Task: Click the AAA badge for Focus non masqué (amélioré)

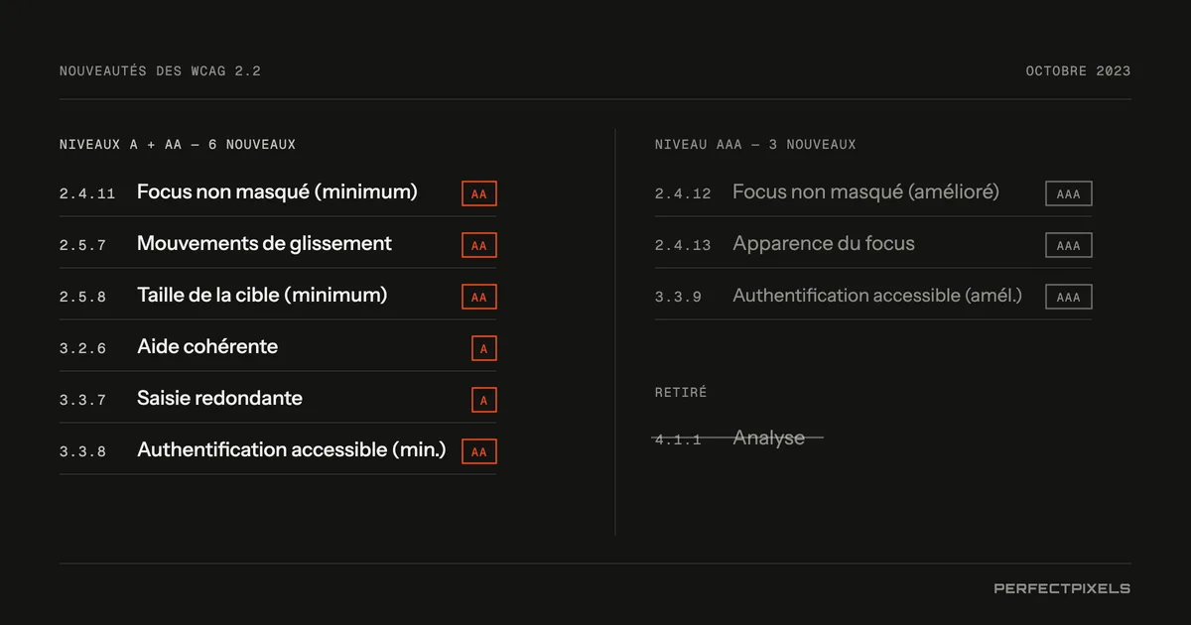Action: [1069, 193]
